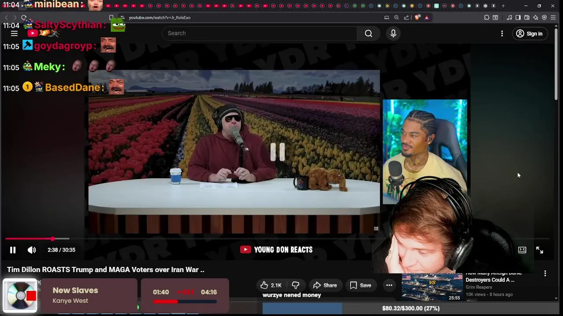This screenshot has height=316, width=563.
Task: Save the video to a playlist
Action: (x=360, y=285)
